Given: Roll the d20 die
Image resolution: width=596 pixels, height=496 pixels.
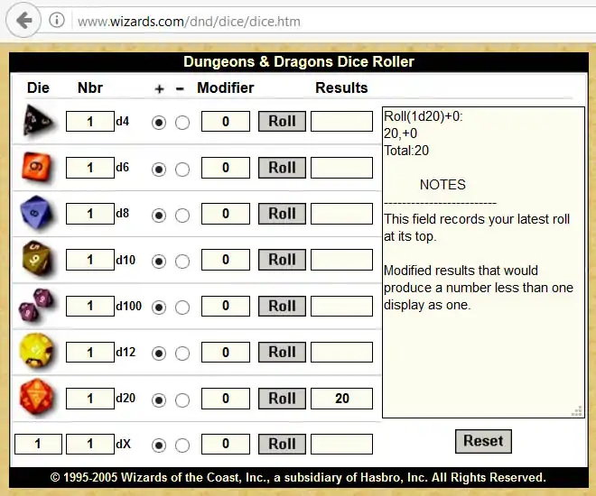Looking at the screenshot, I should pyautogui.click(x=282, y=399).
